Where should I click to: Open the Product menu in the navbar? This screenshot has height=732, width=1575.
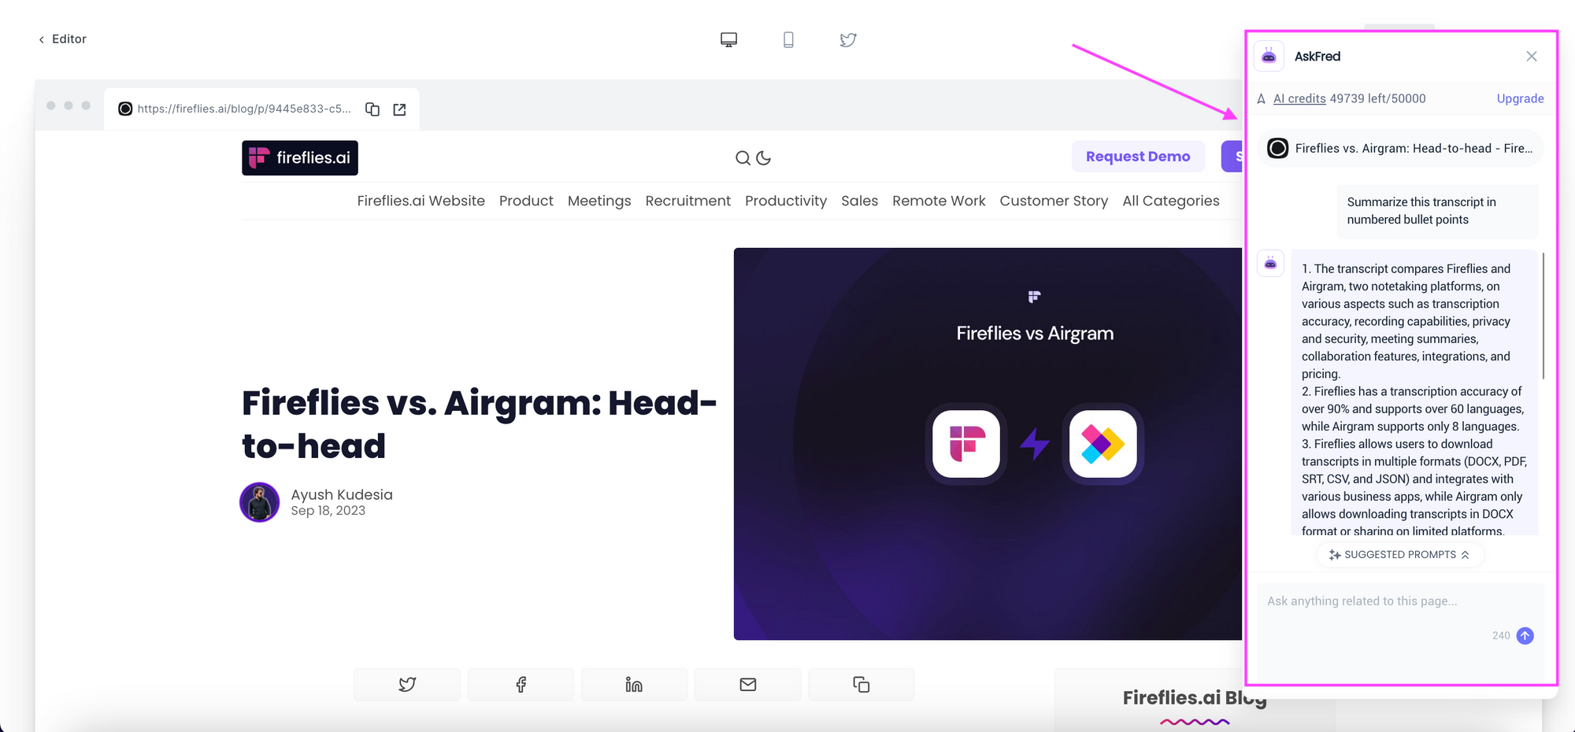tap(526, 201)
